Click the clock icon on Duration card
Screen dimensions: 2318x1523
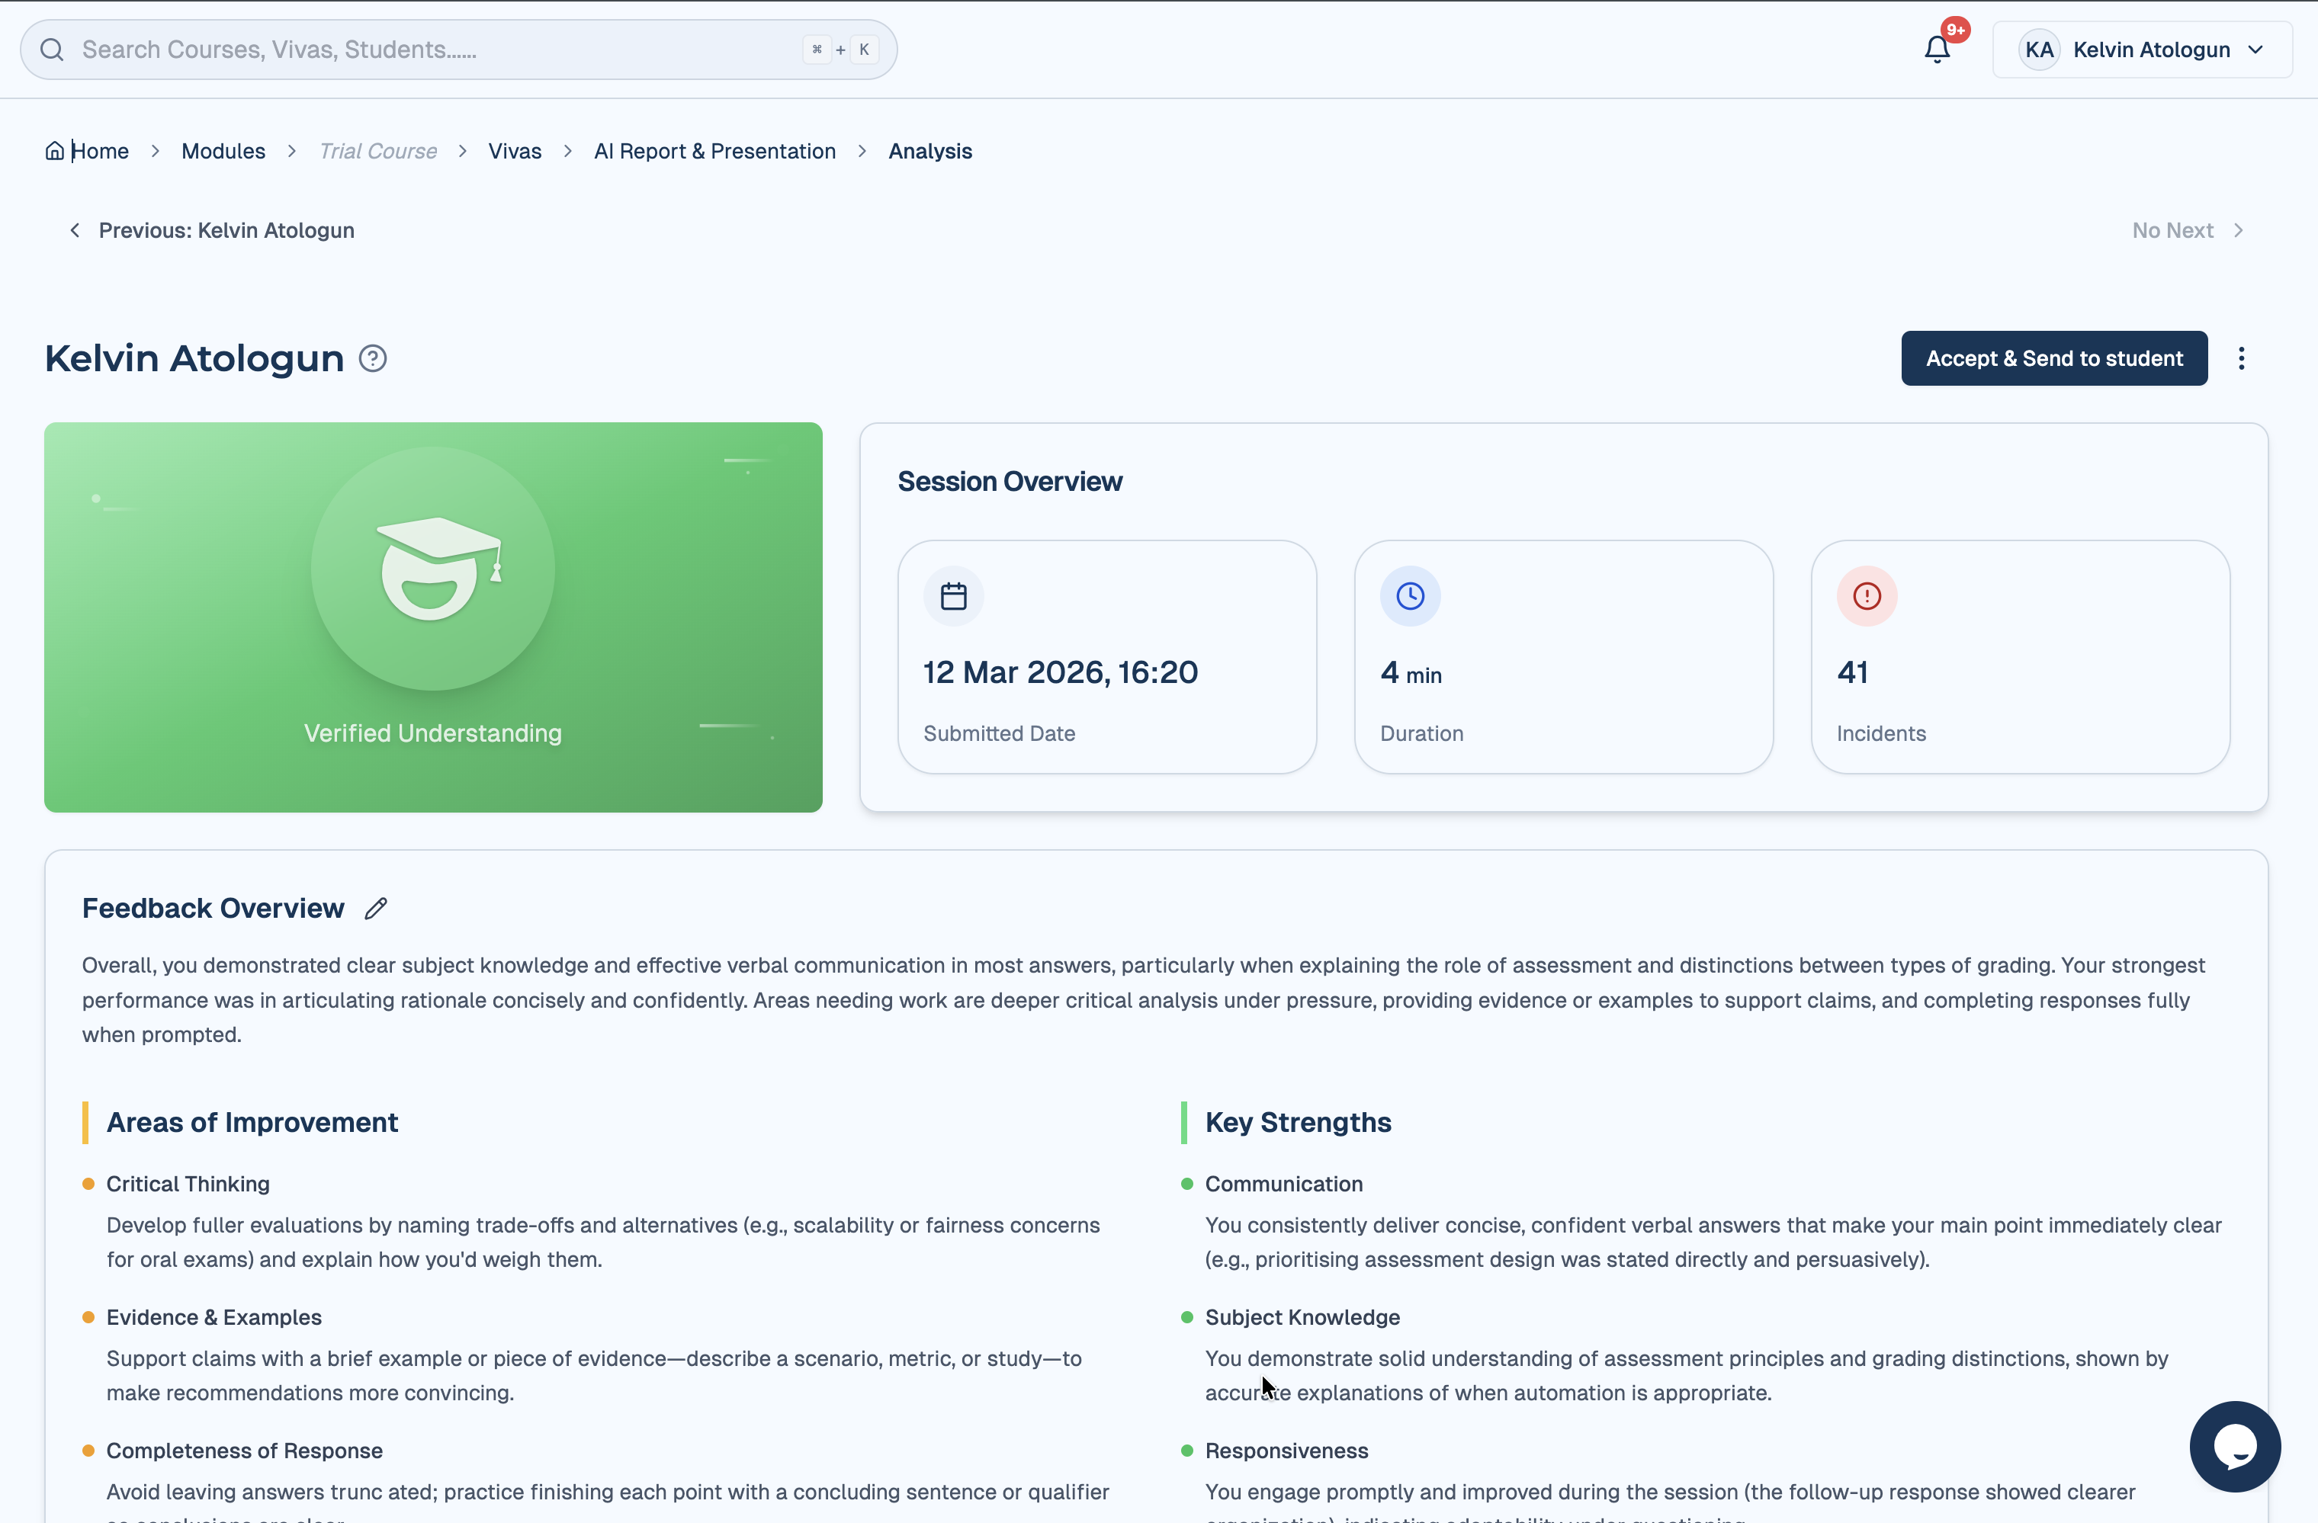1411,596
